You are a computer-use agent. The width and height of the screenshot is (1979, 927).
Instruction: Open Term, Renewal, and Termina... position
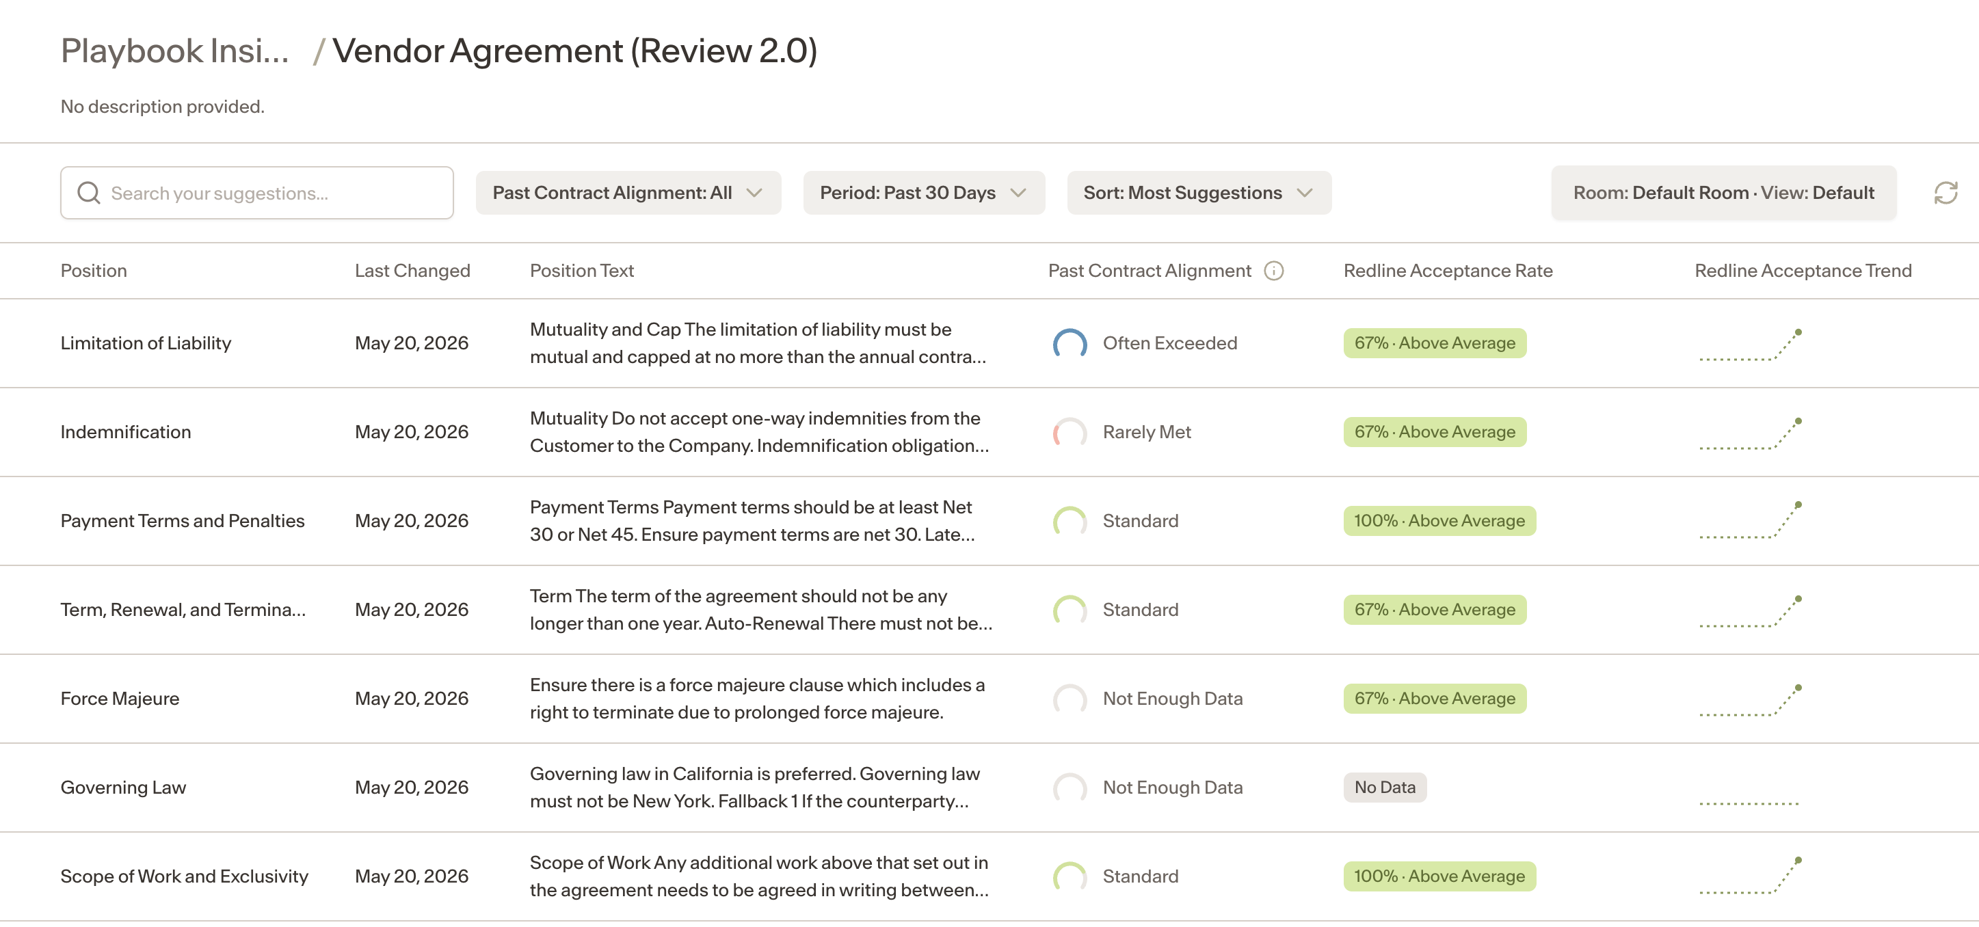pyautogui.click(x=183, y=610)
